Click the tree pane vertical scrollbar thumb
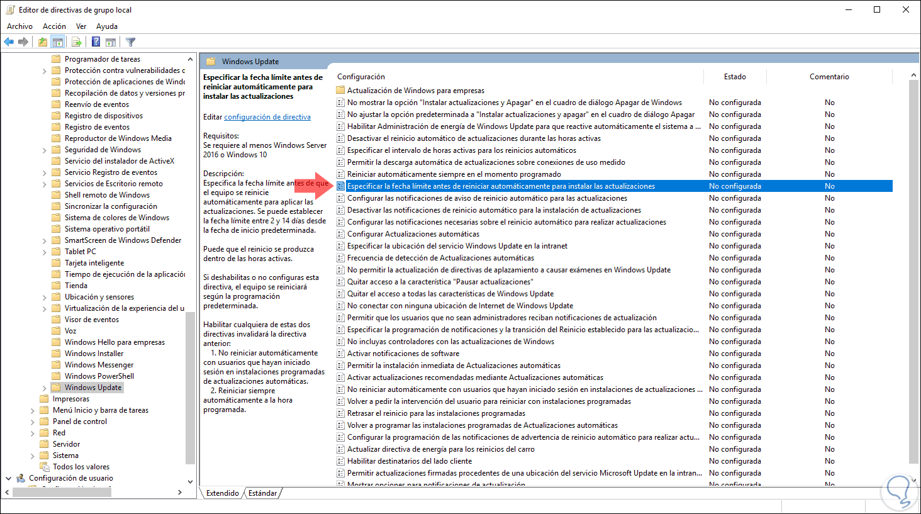Image resolution: width=921 pixels, height=514 pixels. pyautogui.click(x=191, y=388)
